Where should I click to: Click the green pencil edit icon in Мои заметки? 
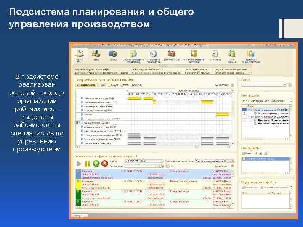(x=256, y=153)
